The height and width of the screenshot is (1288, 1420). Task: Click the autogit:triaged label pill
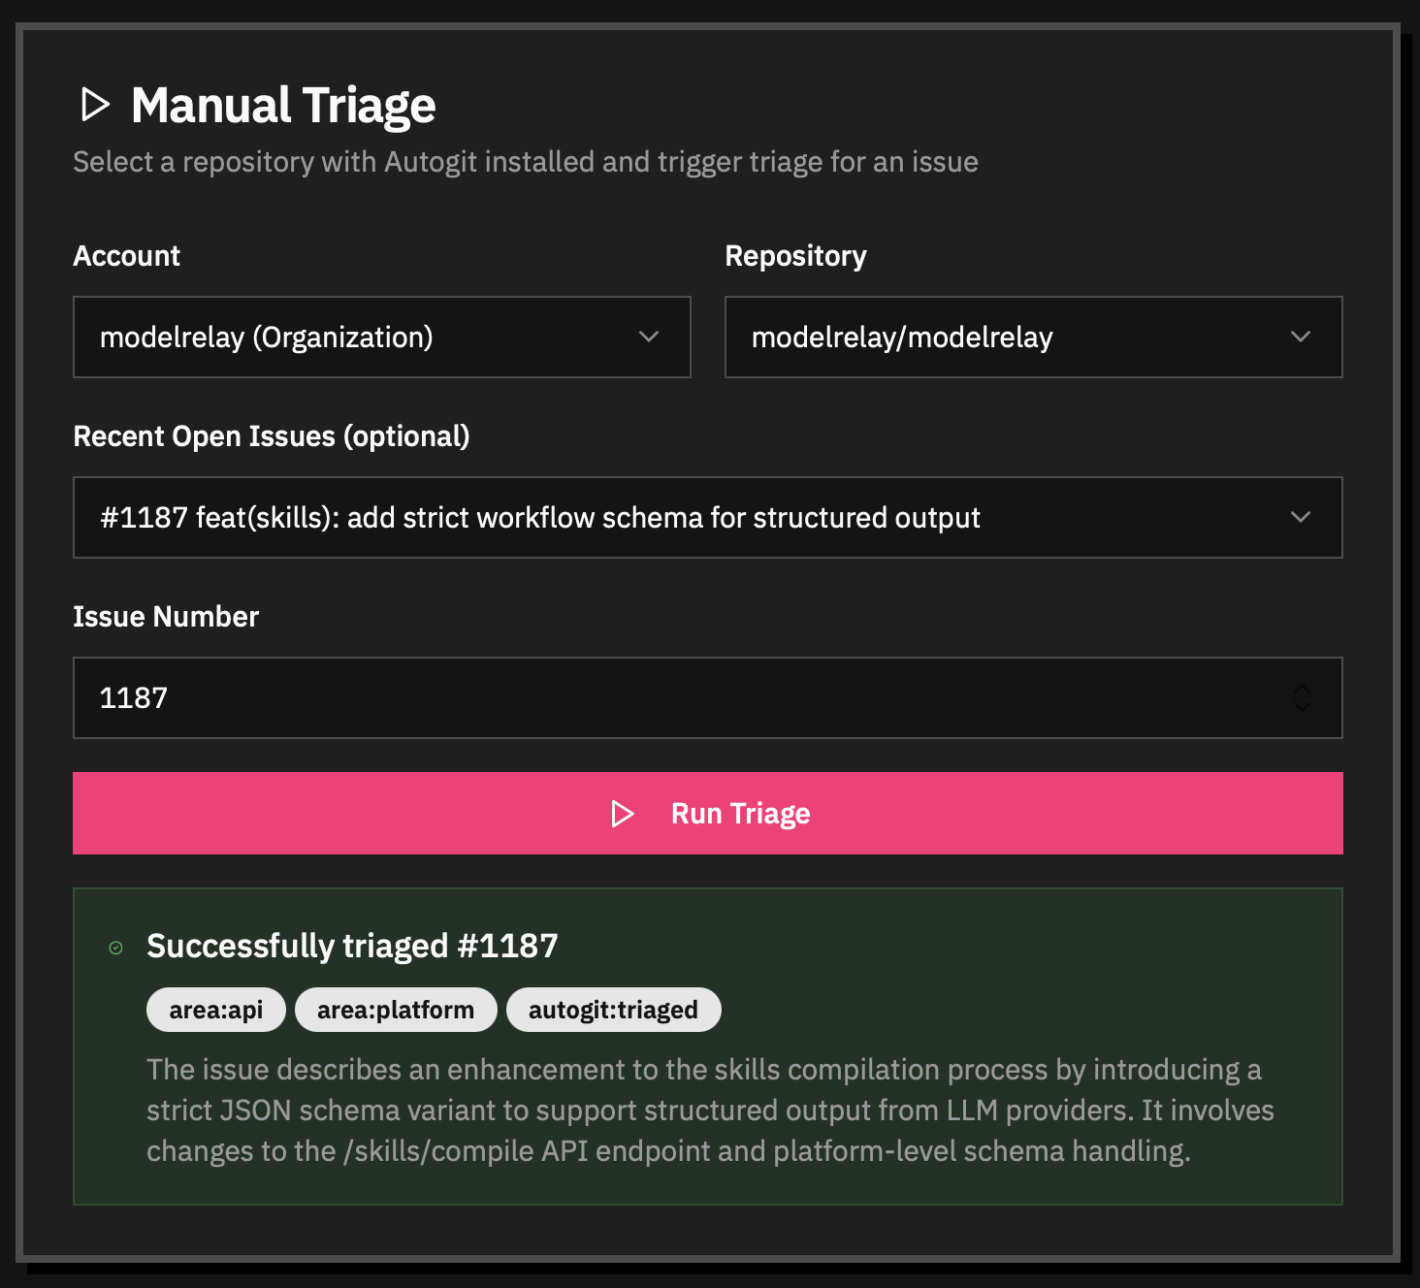tap(613, 1009)
